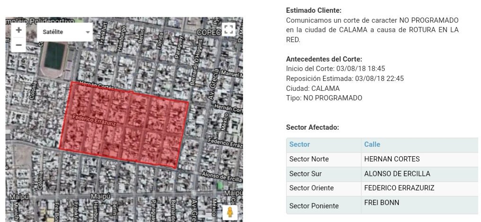The width and height of the screenshot is (481, 222).
Task: Click the HERNAN CORTES cell
Action: (420, 160)
